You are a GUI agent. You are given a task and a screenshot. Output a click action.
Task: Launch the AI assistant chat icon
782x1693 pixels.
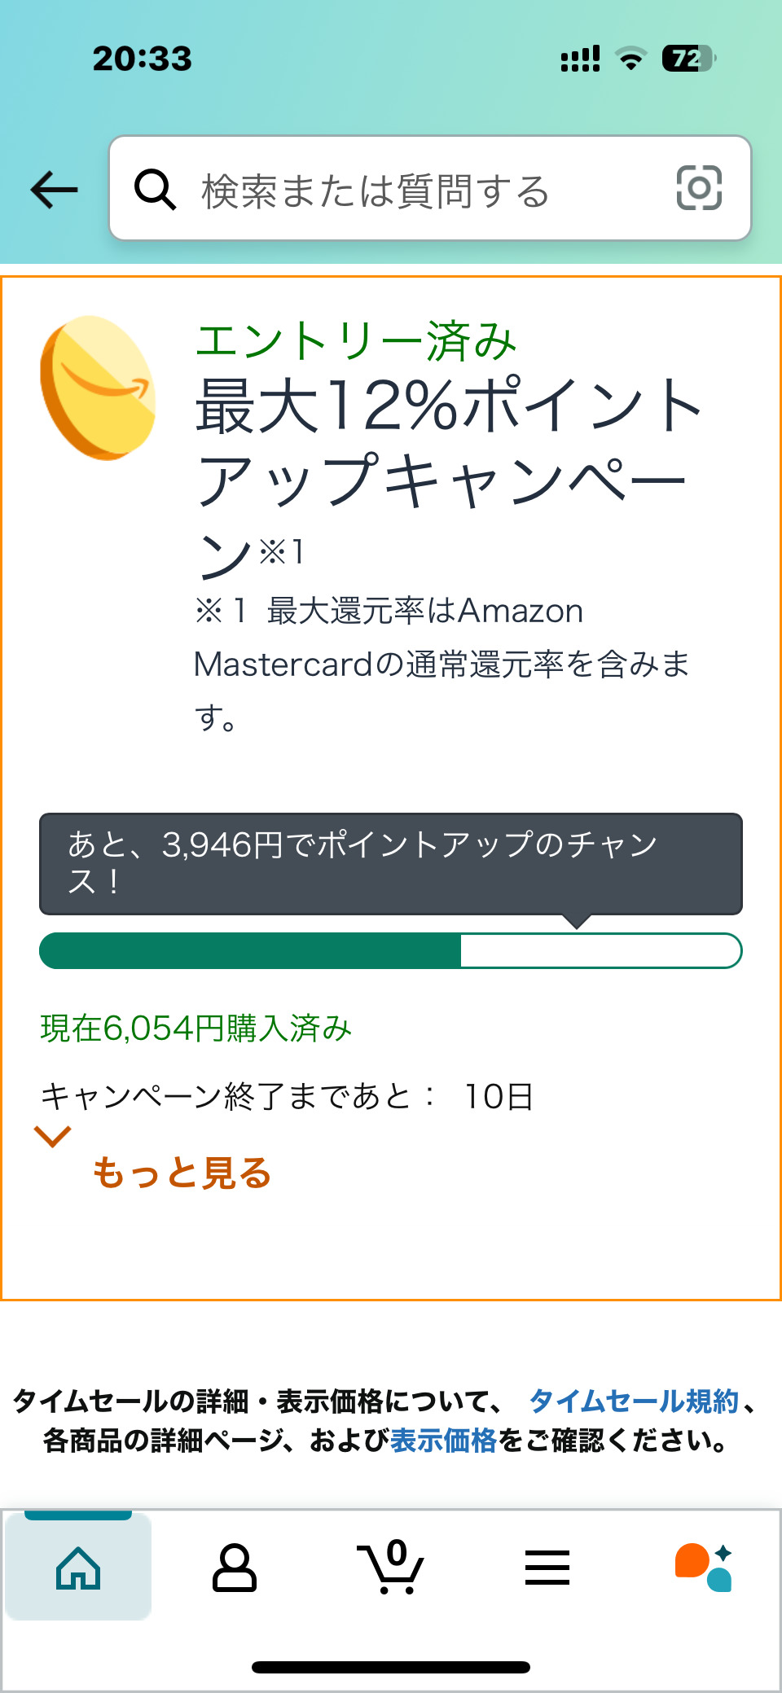[704, 1567]
